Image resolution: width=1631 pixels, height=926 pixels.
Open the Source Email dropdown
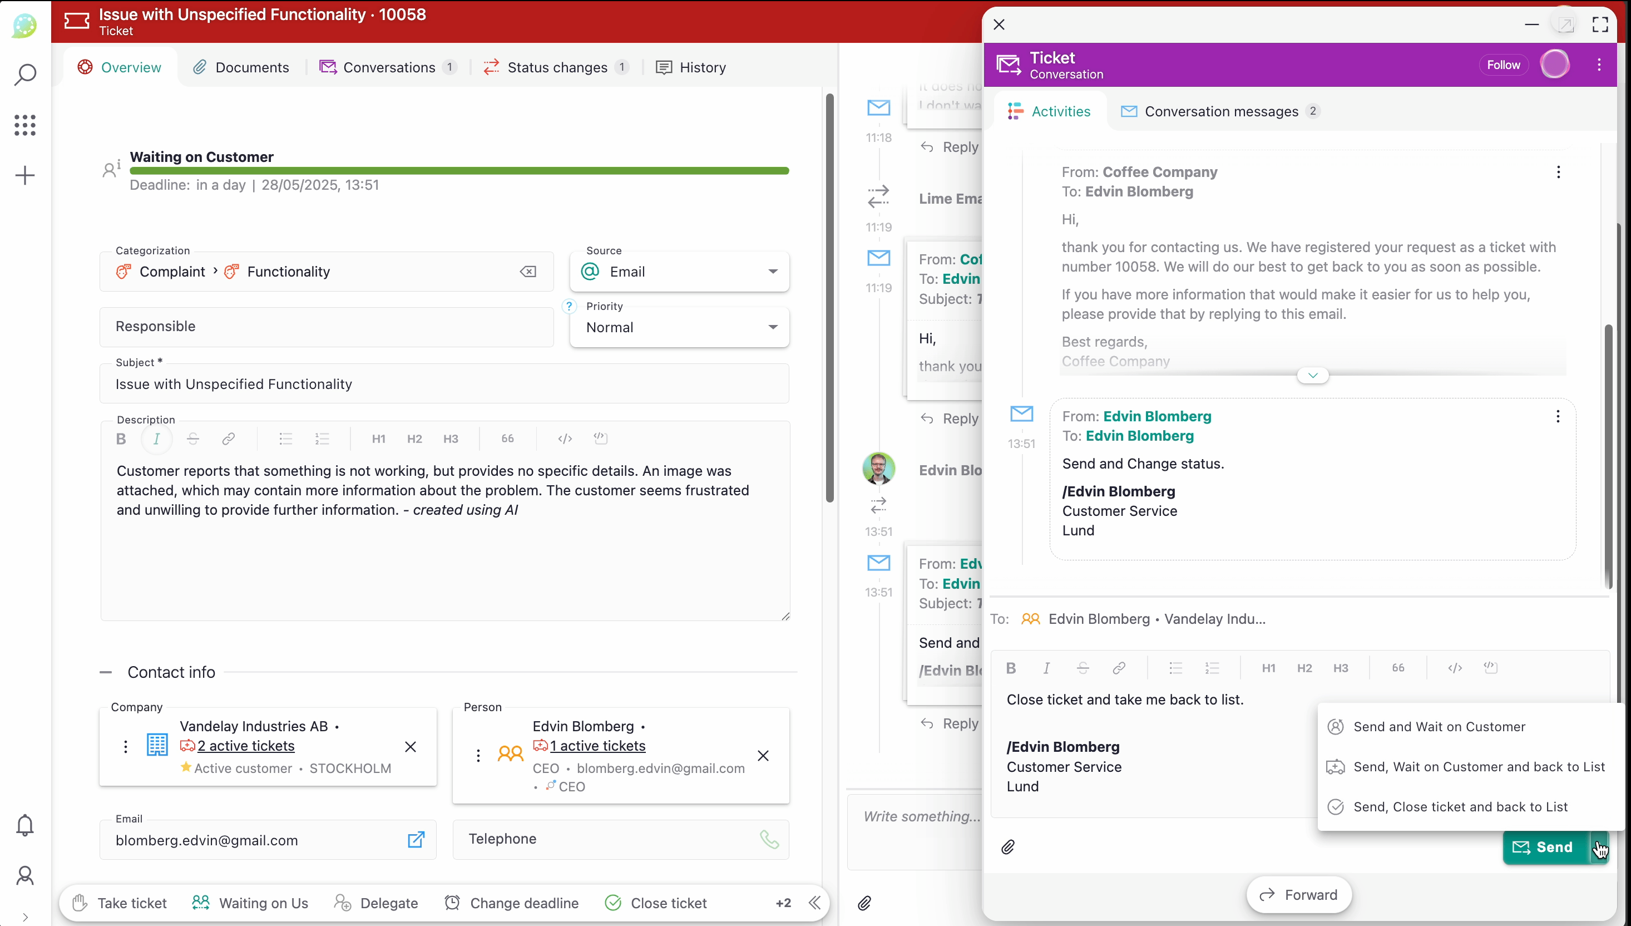coord(679,272)
